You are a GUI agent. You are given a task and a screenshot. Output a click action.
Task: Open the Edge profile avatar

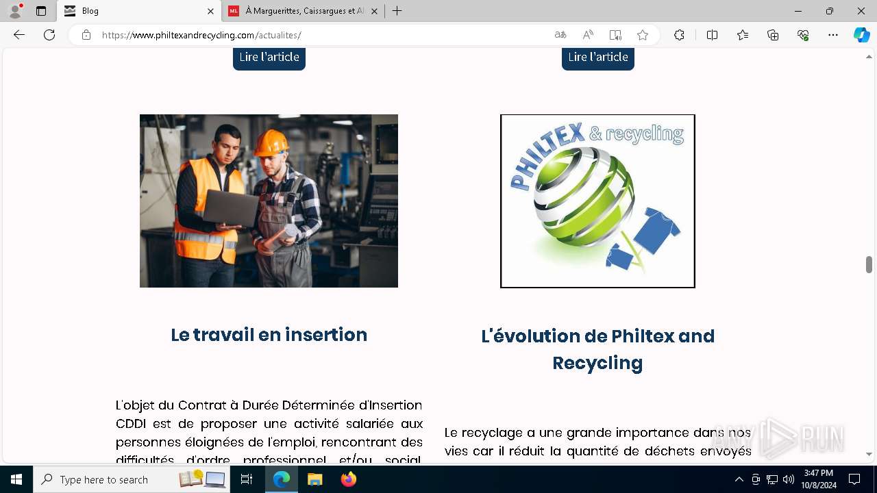pos(15,11)
